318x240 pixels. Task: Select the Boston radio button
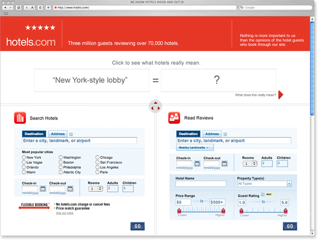pos(60,162)
